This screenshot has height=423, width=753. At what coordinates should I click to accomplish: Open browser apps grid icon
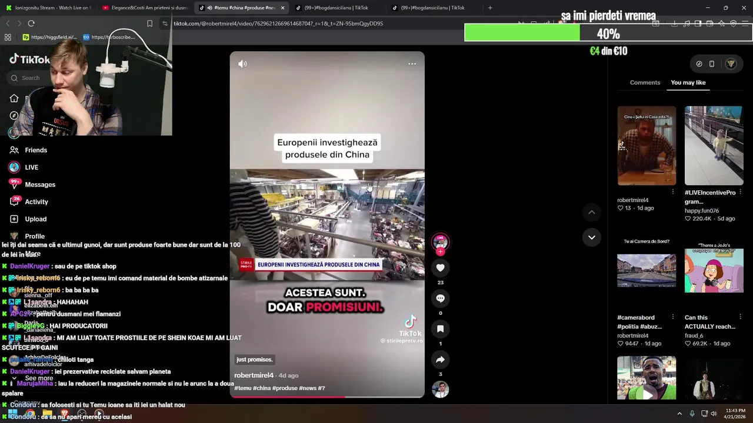pos(8,37)
